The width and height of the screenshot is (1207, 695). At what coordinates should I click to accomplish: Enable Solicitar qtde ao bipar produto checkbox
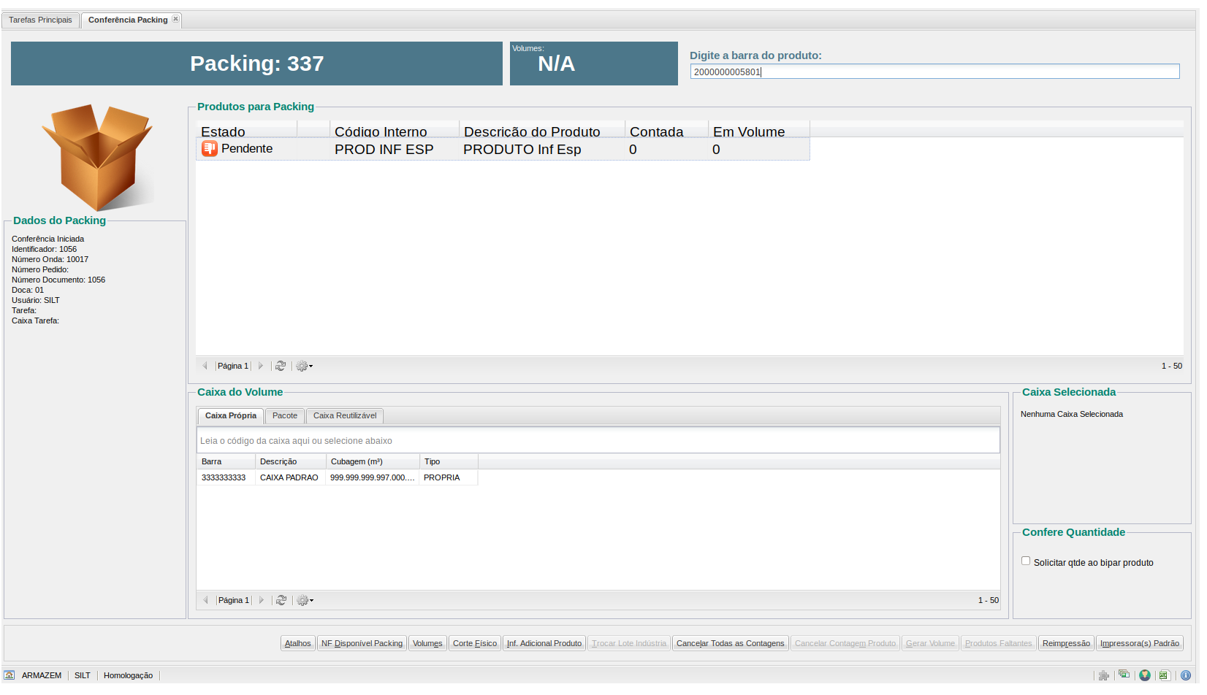(x=1026, y=561)
